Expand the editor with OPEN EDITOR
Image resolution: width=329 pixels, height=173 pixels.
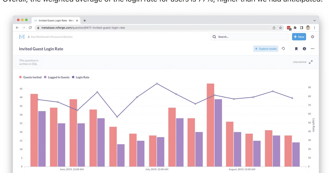point(299,62)
